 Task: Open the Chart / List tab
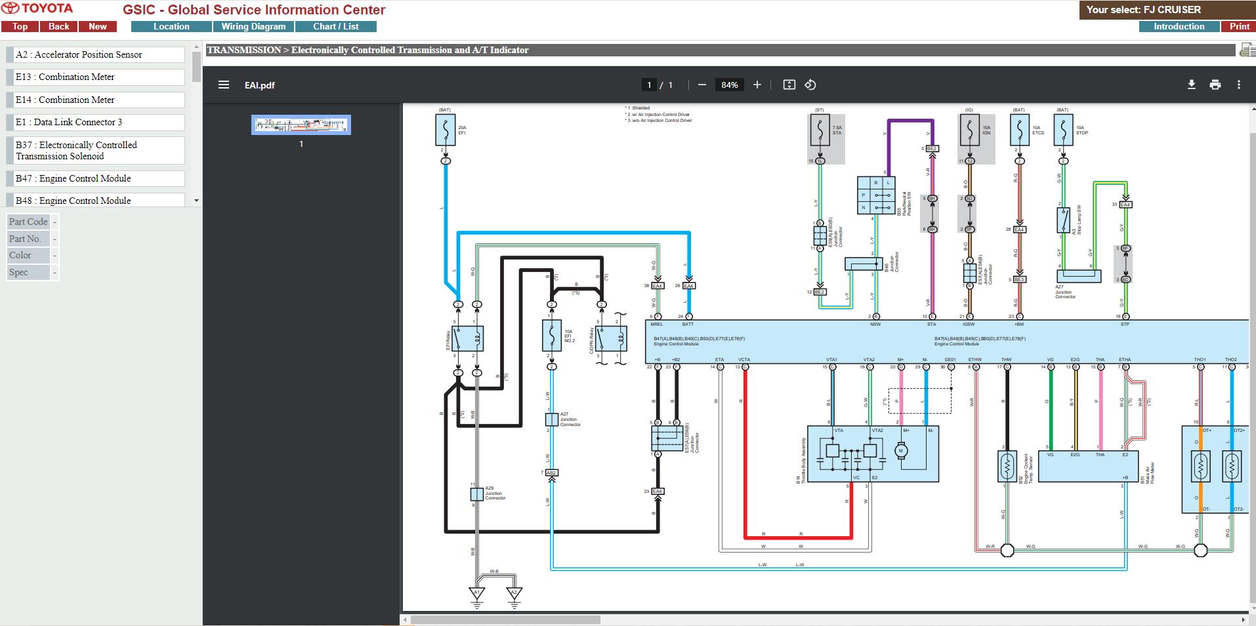[336, 26]
